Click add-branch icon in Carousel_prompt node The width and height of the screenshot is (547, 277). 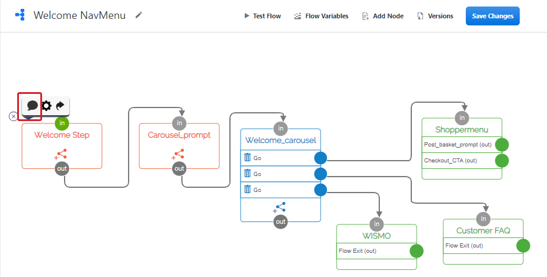(178, 155)
